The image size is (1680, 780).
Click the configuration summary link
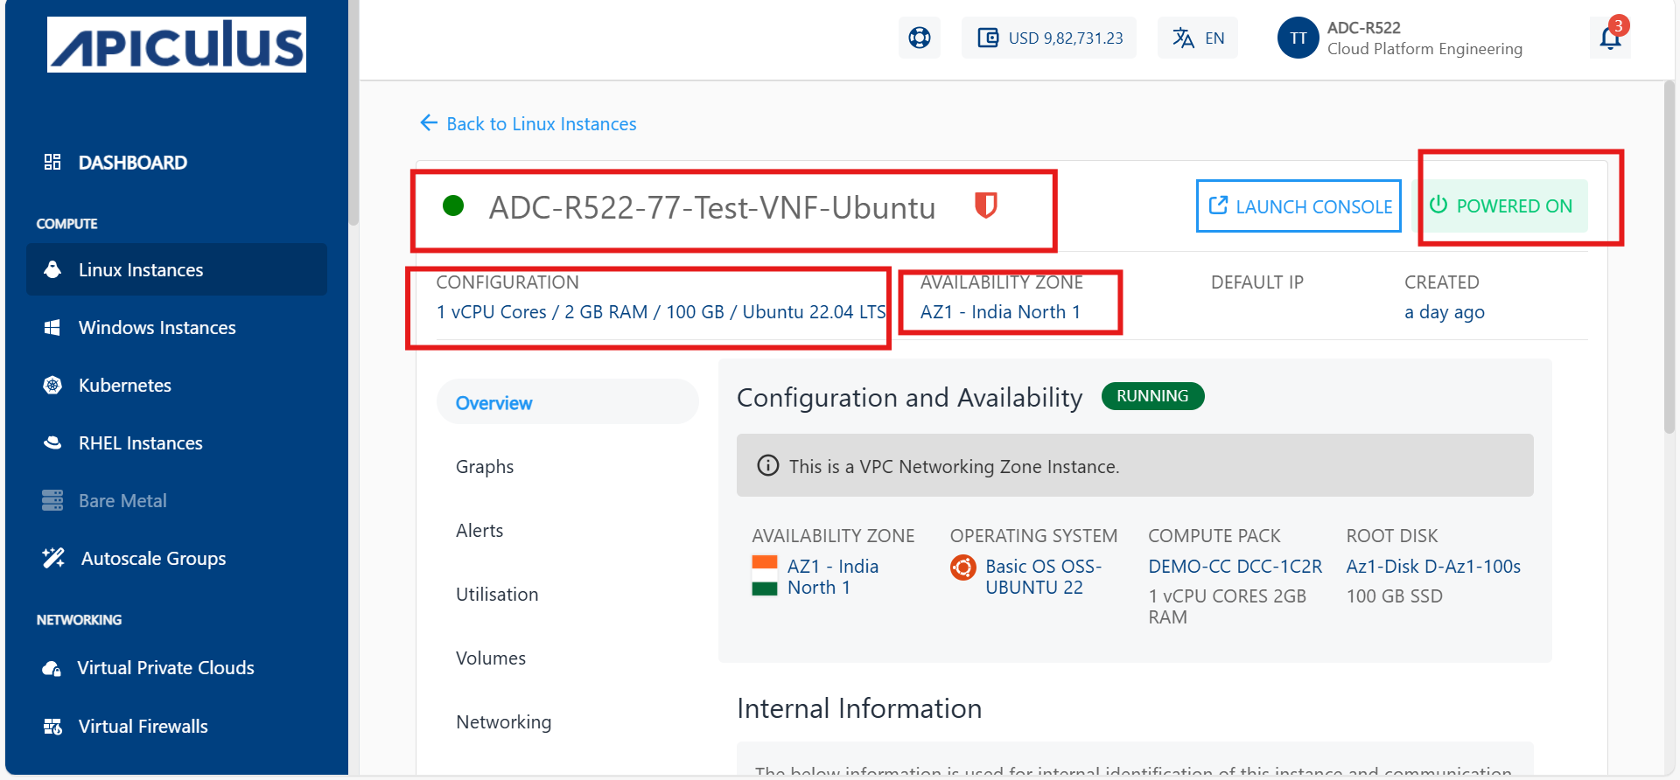point(661,311)
